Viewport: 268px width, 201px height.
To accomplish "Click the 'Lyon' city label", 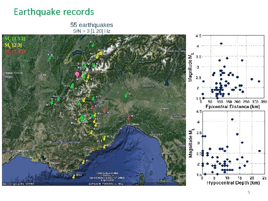I will click(x=44, y=75).
